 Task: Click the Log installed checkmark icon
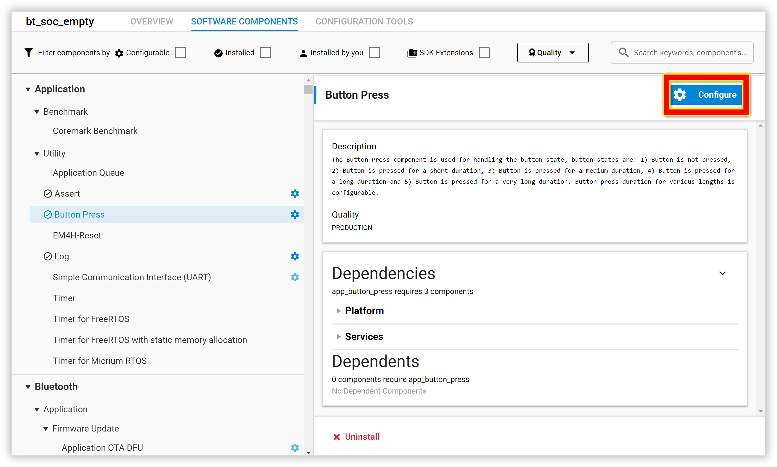48,257
